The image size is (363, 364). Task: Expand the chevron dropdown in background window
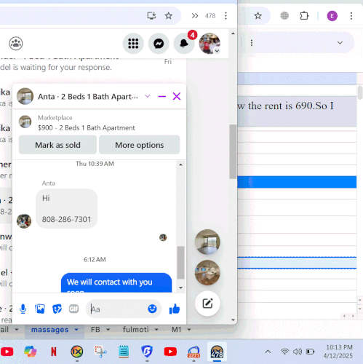click(340, 43)
